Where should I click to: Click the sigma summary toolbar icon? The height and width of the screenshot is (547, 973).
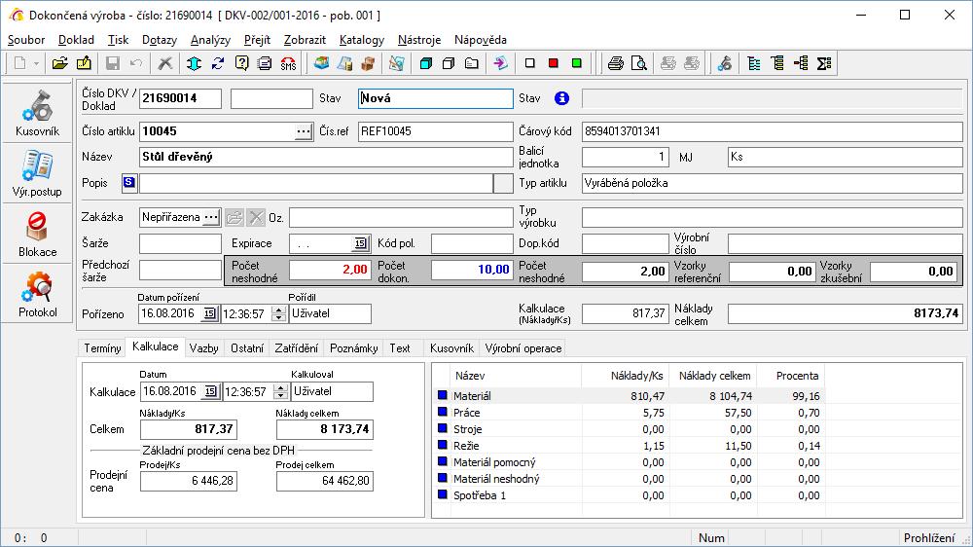click(824, 63)
